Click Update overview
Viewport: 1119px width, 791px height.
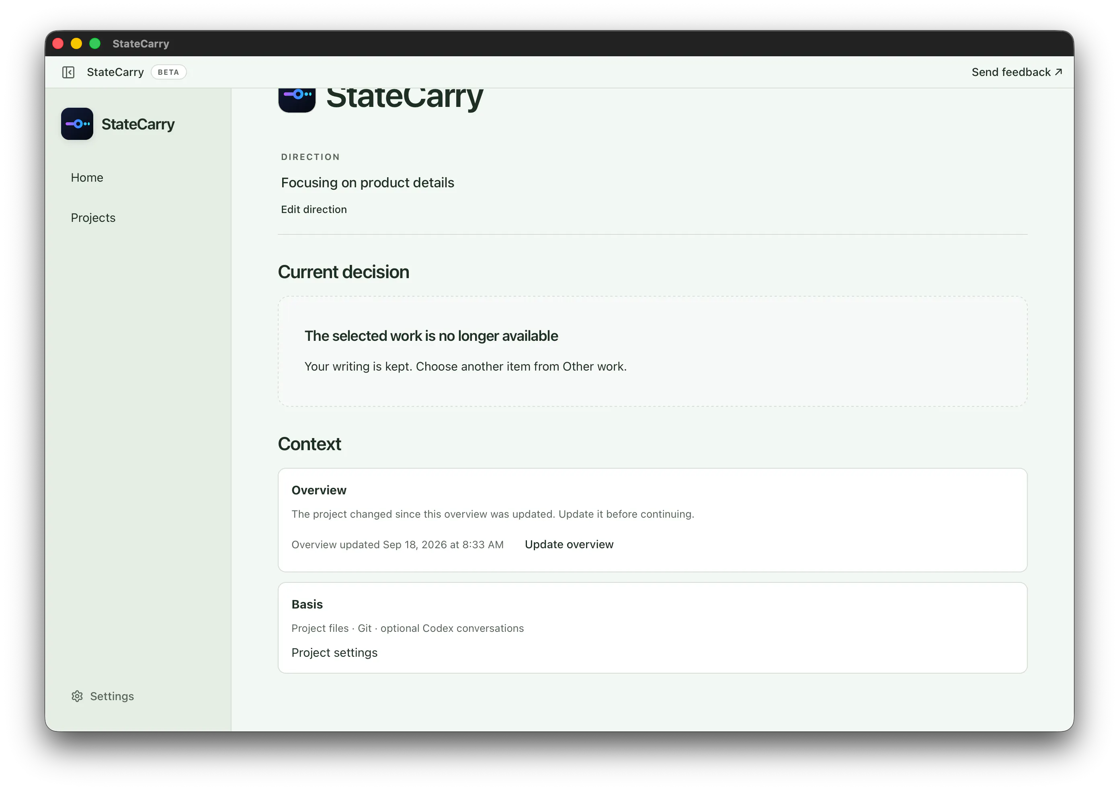click(x=569, y=544)
